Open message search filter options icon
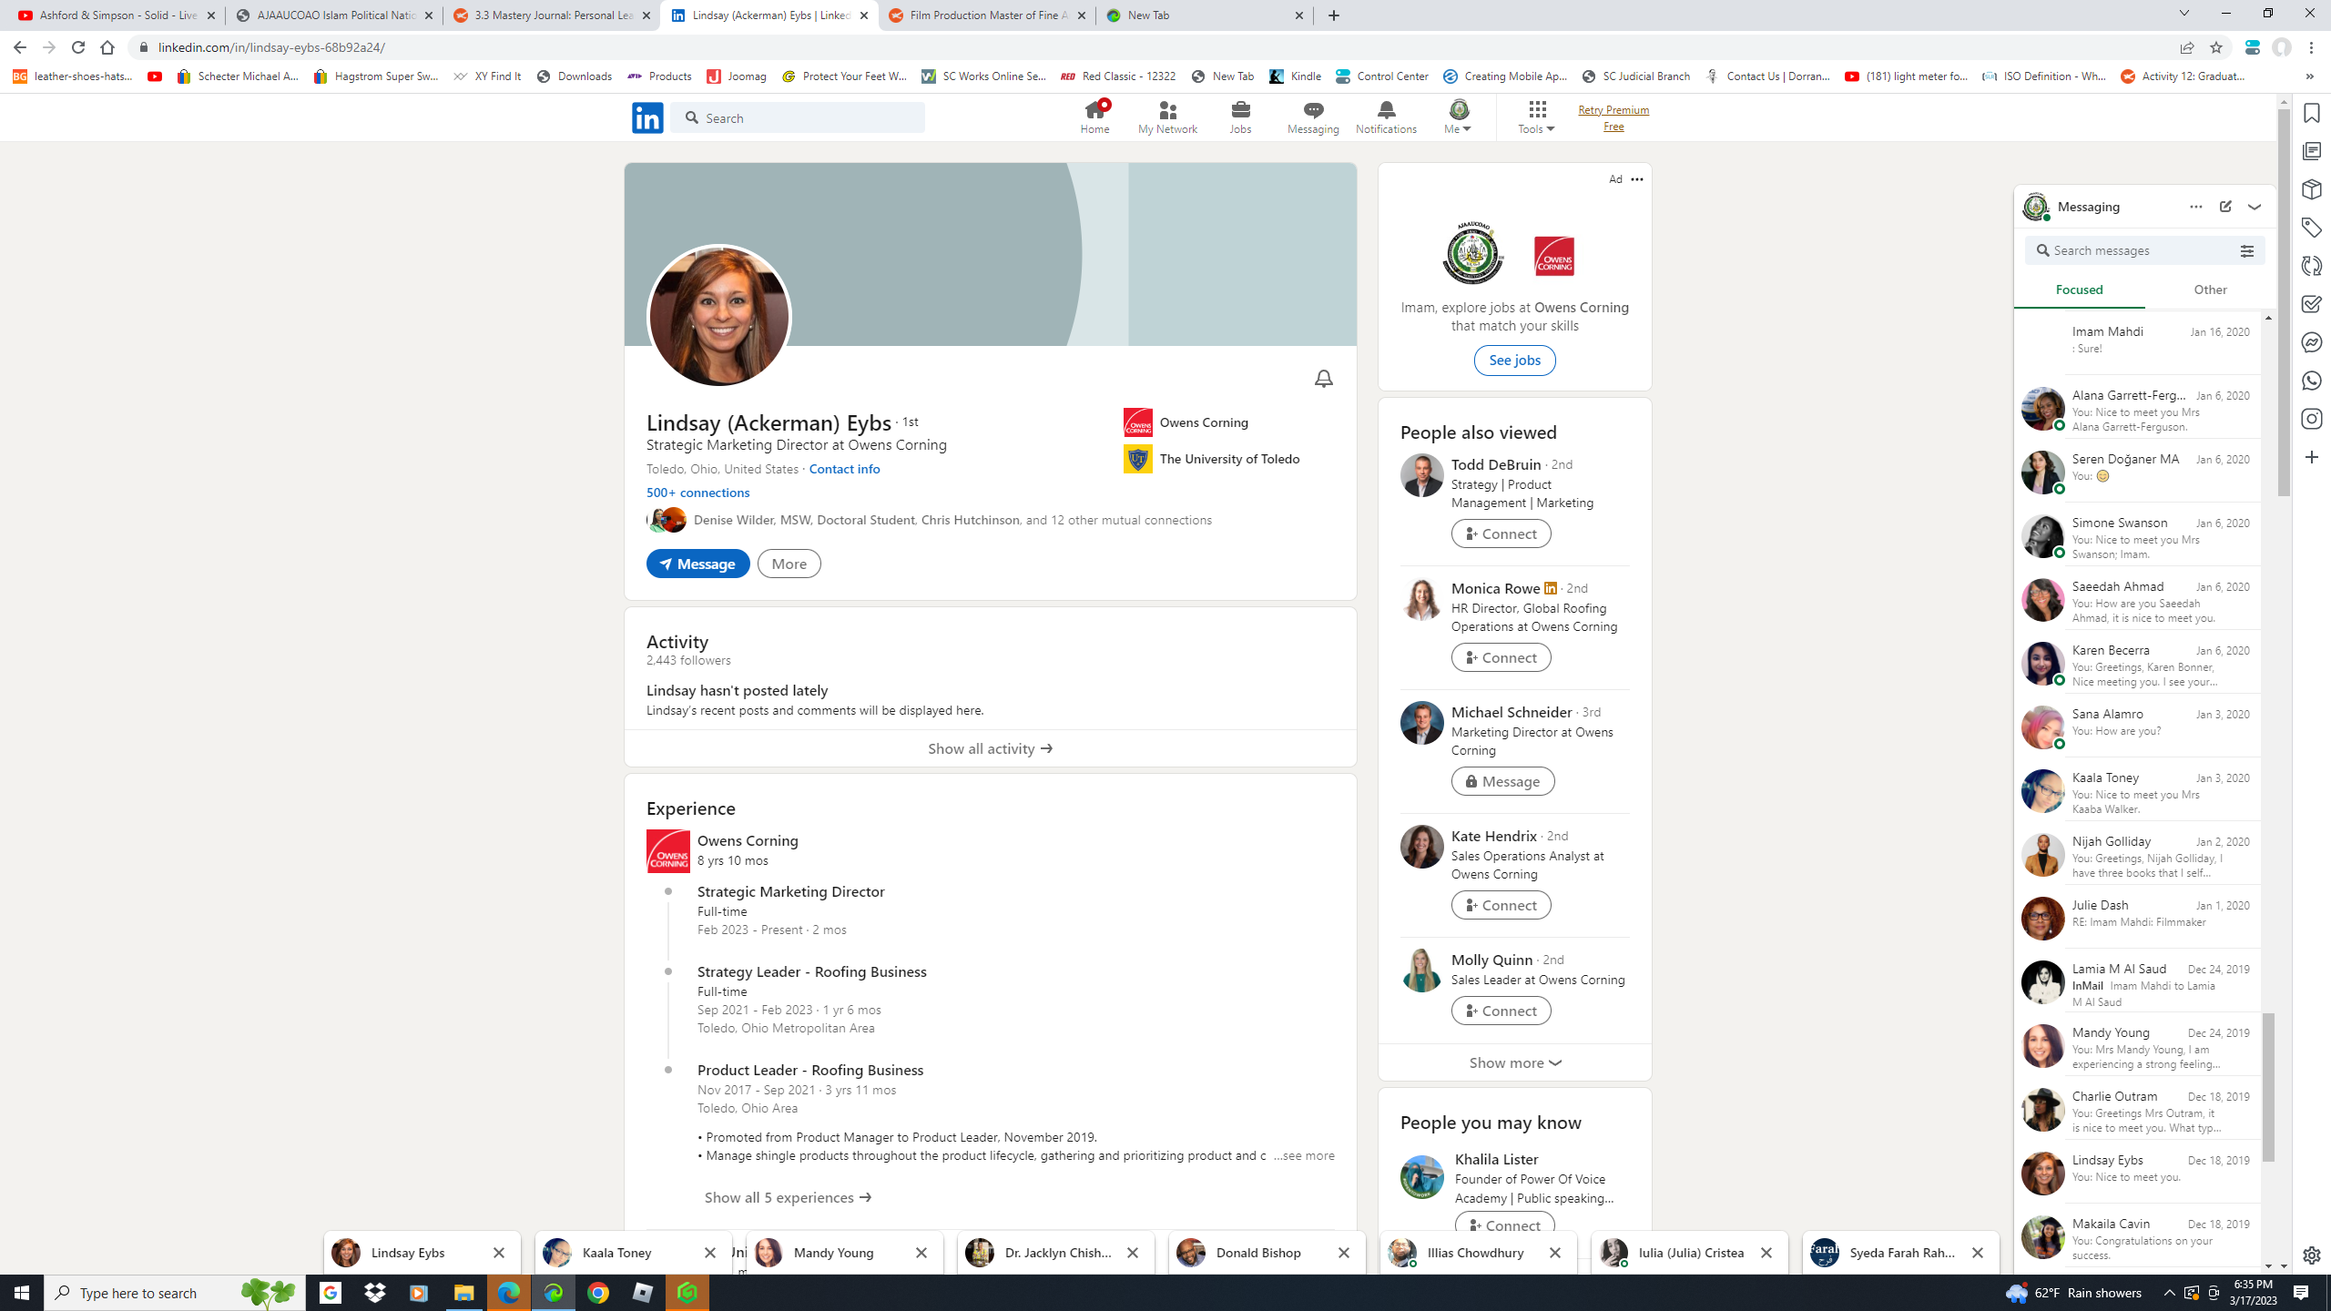Screen dimensions: 2331x1311 [2247, 251]
